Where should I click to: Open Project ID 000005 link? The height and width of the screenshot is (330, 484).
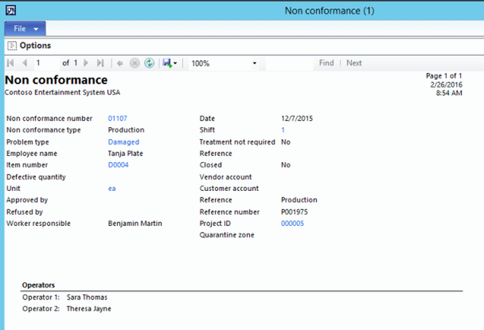(292, 223)
